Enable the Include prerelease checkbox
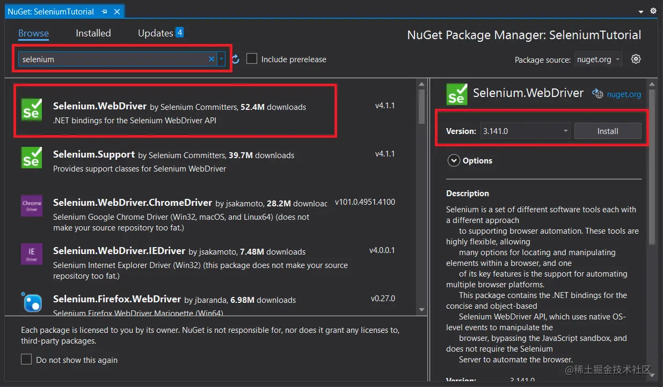Image resolution: width=663 pixels, height=387 pixels. [252, 59]
